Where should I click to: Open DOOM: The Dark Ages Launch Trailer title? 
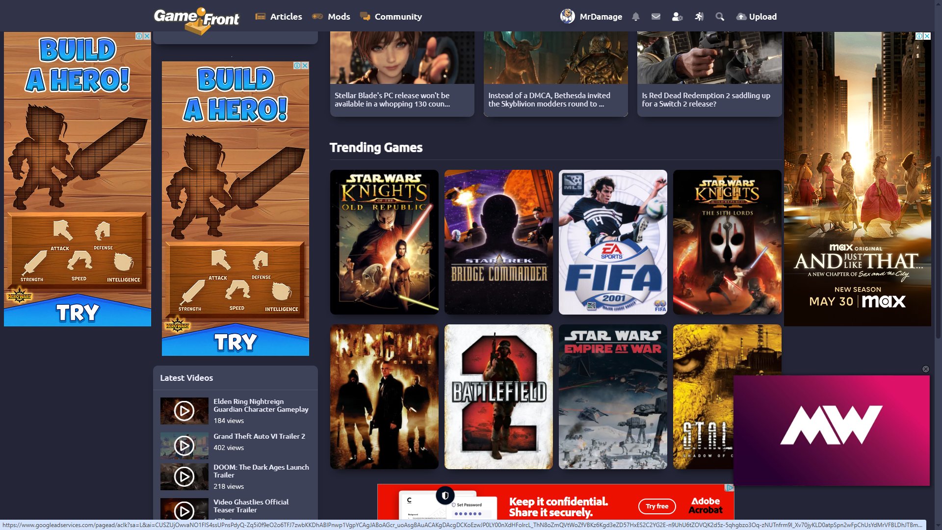[261, 471]
